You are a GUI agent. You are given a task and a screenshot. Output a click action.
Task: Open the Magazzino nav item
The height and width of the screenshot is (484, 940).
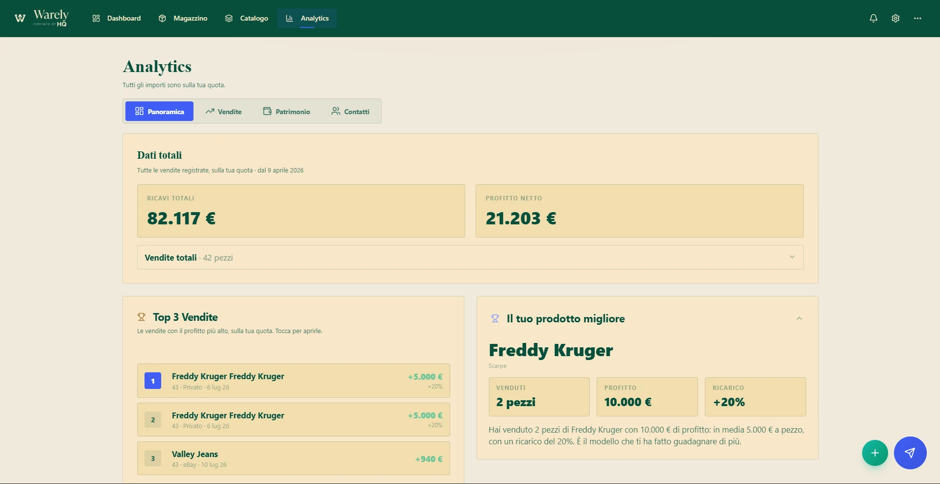tap(183, 18)
